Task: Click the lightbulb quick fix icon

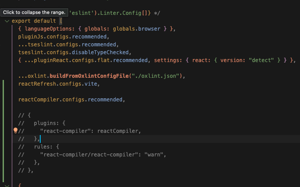Action: click(x=15, y=130)
